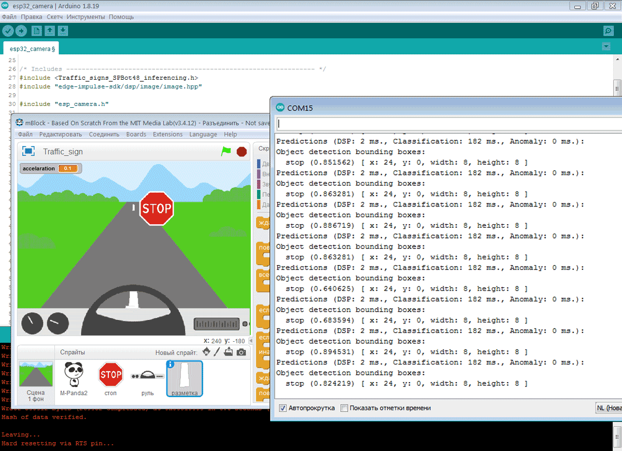Image resolution: width=622 pixels, height=451 pixels.
Task: Open the Language menu in mBlock
Action: pyautogui.click(x=203, y=134)
